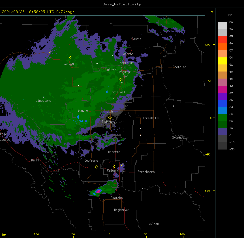Select the yellow 51-54 dBZ legend swatch
244x238 pixels.
tap(222, 61)
